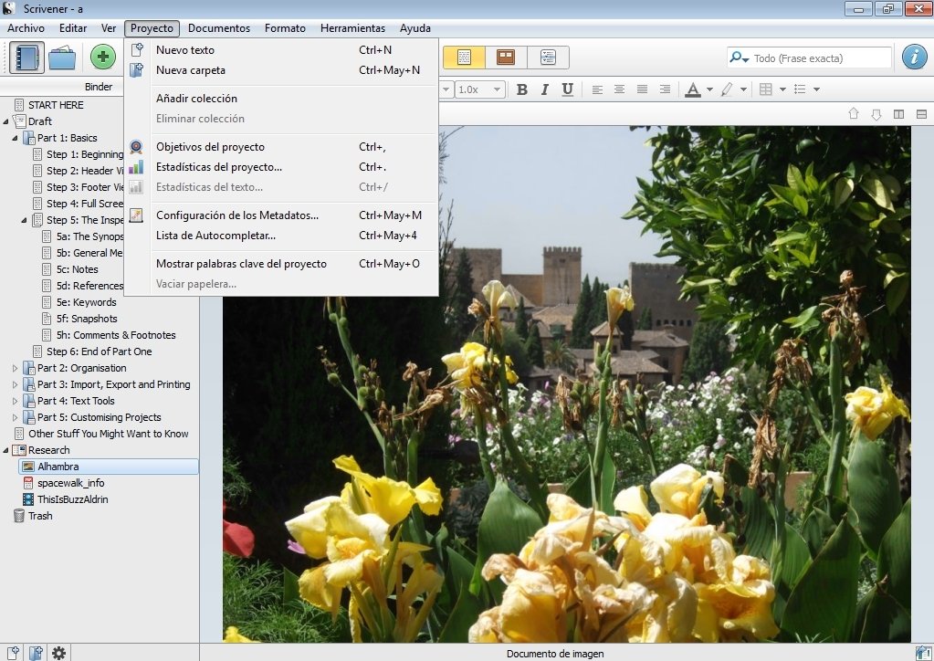Select spacewalk_info document
The image size is (934, 661).
pyautogui.click(x=71, y=483)
